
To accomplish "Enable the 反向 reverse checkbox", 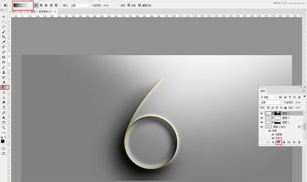I will [118, 5].
